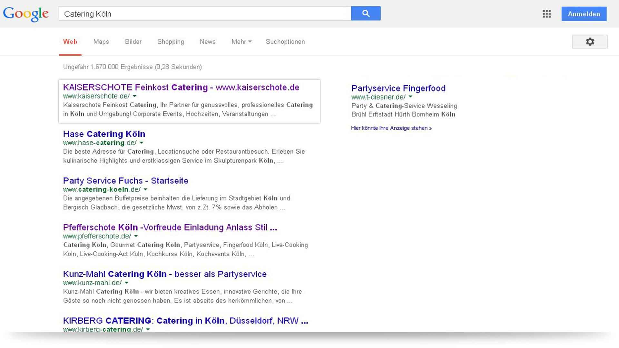This screenshot has height=348, width=619.
Task: Expand arrow next to www.kirberg-catering.de/
Action: (148, 329)
